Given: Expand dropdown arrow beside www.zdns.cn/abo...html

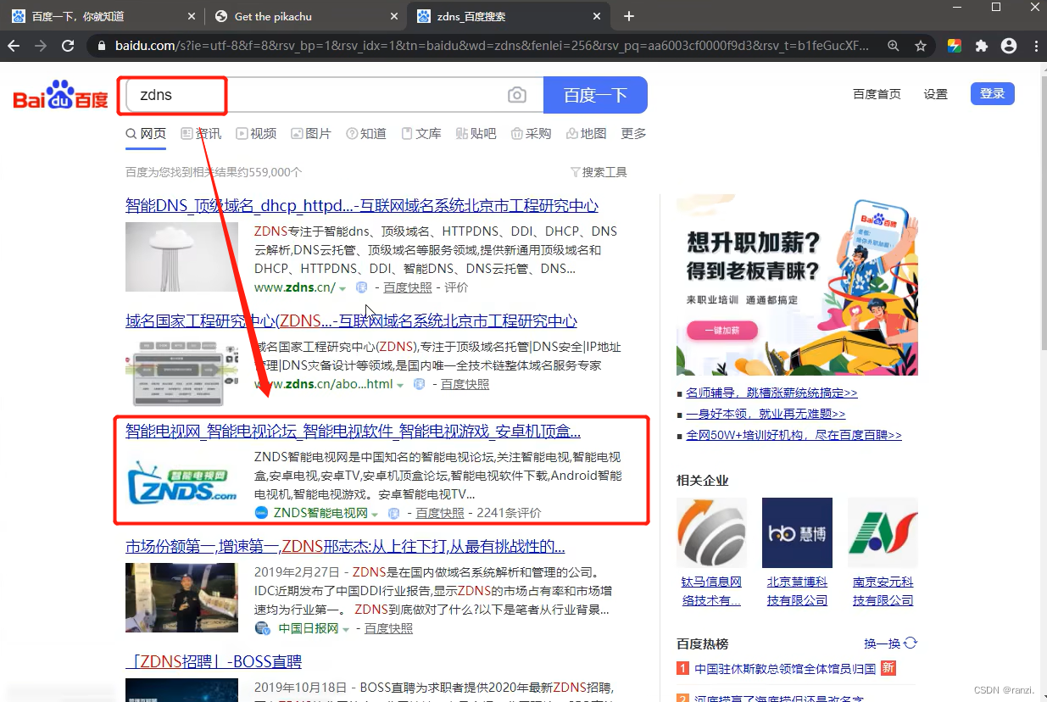Looking at the screenshot, I should (x=400, y=385).
